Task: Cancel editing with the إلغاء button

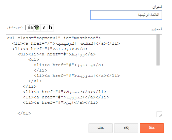Action: (x=126, y=128)
